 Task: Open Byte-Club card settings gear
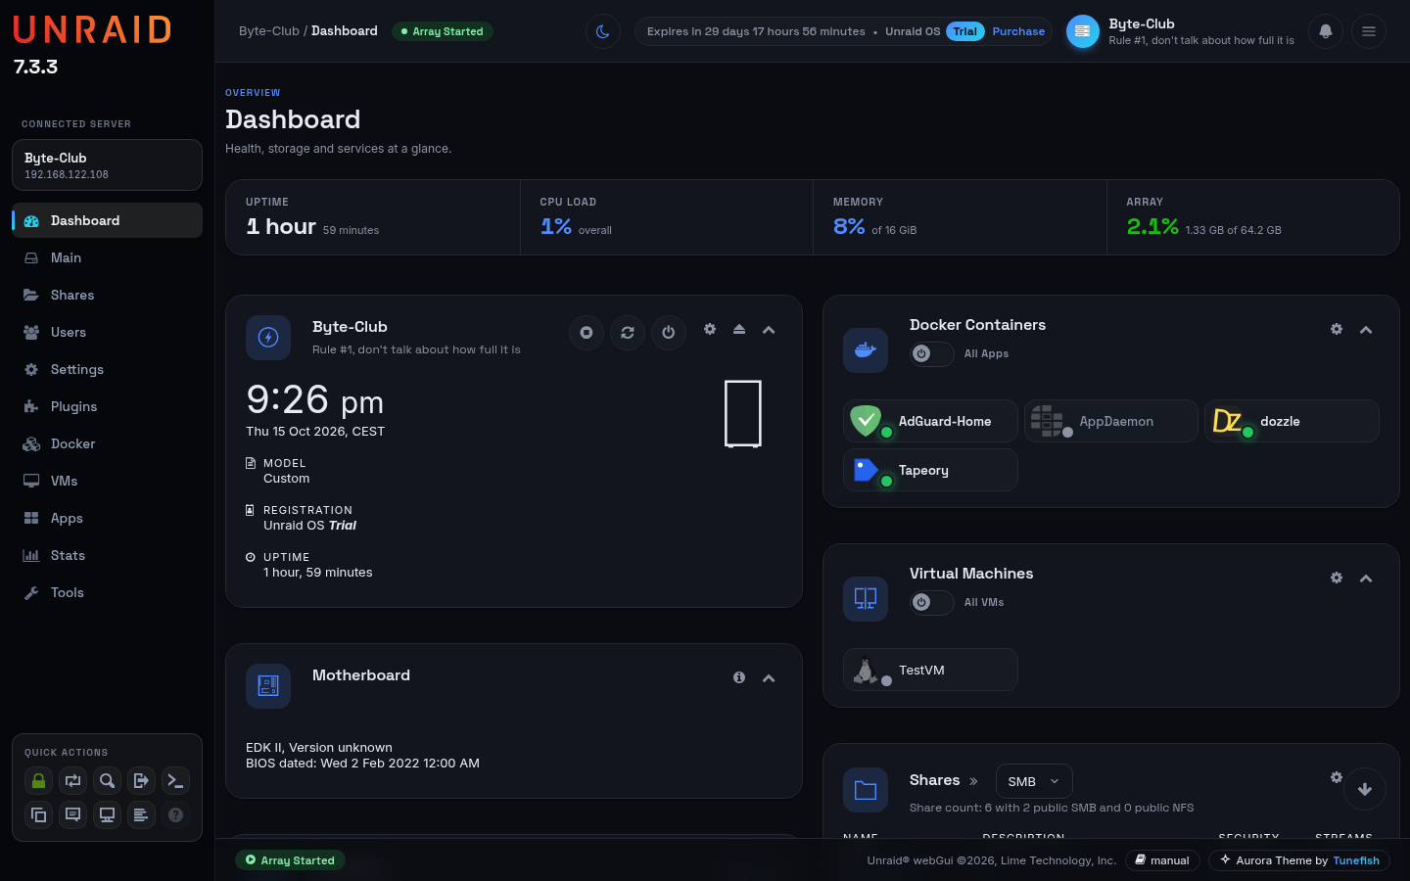pyautogui.click(x=710, y=329)
